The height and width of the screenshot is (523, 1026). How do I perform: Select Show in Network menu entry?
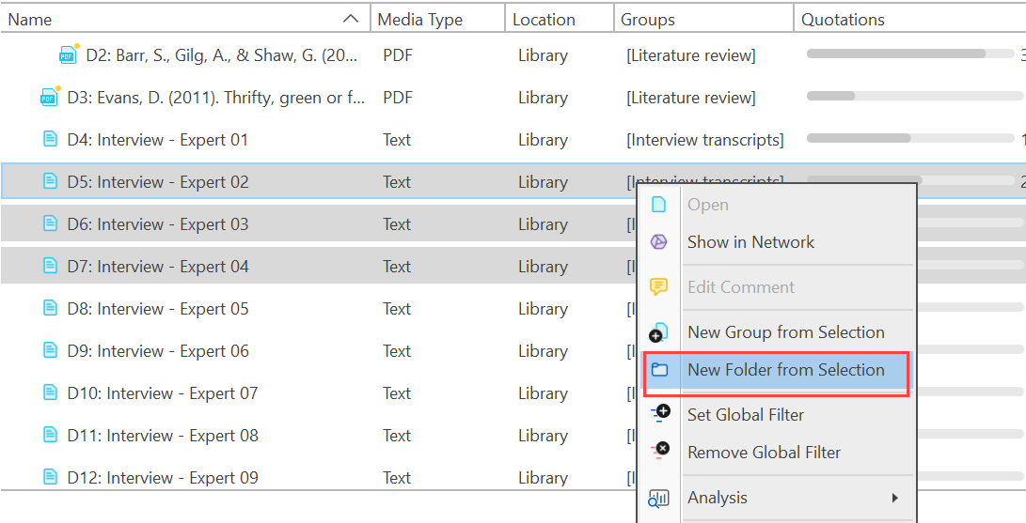pos(750,242)
